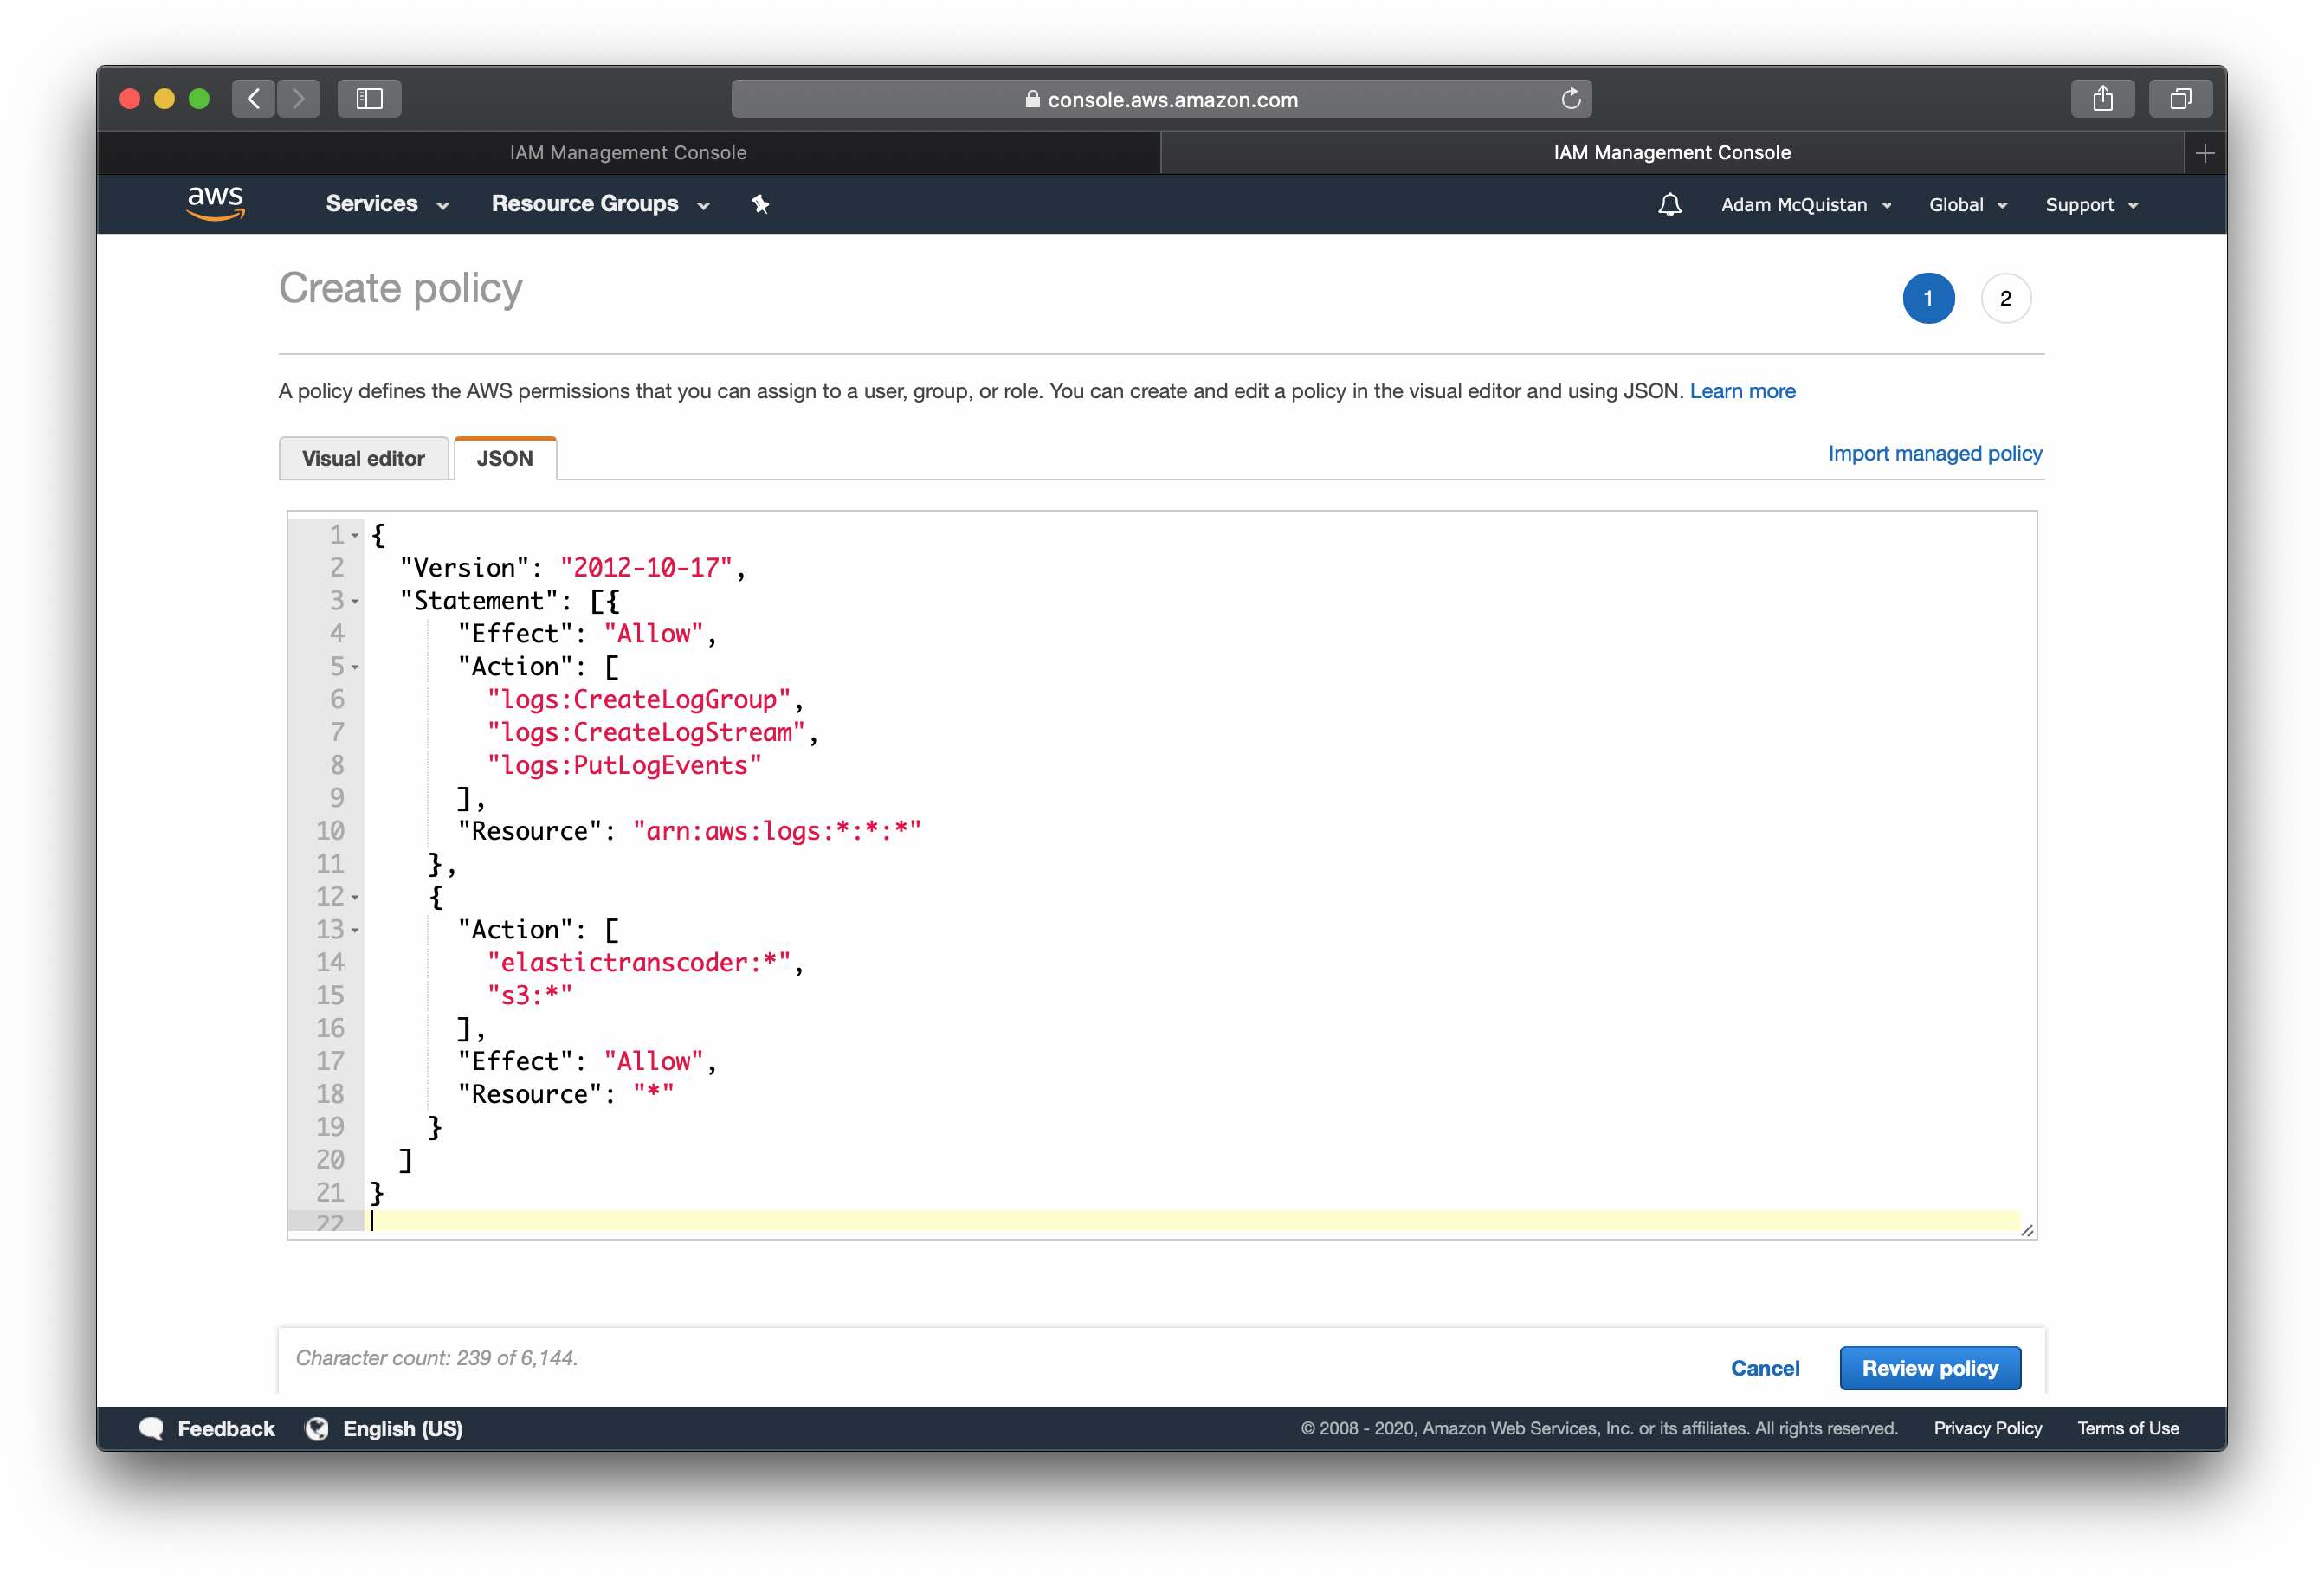Click the page reload icon in the address bar
The width and height of the screenshot is (2324, 1579).
pos(1570,99)
